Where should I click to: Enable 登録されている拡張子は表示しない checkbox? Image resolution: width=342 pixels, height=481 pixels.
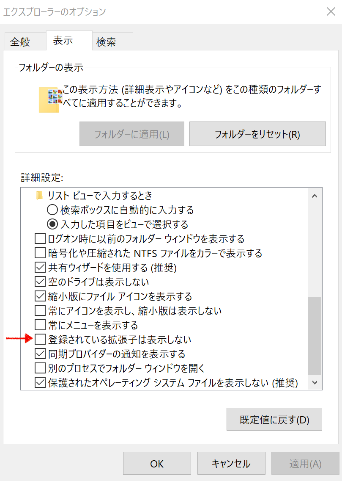40,339
